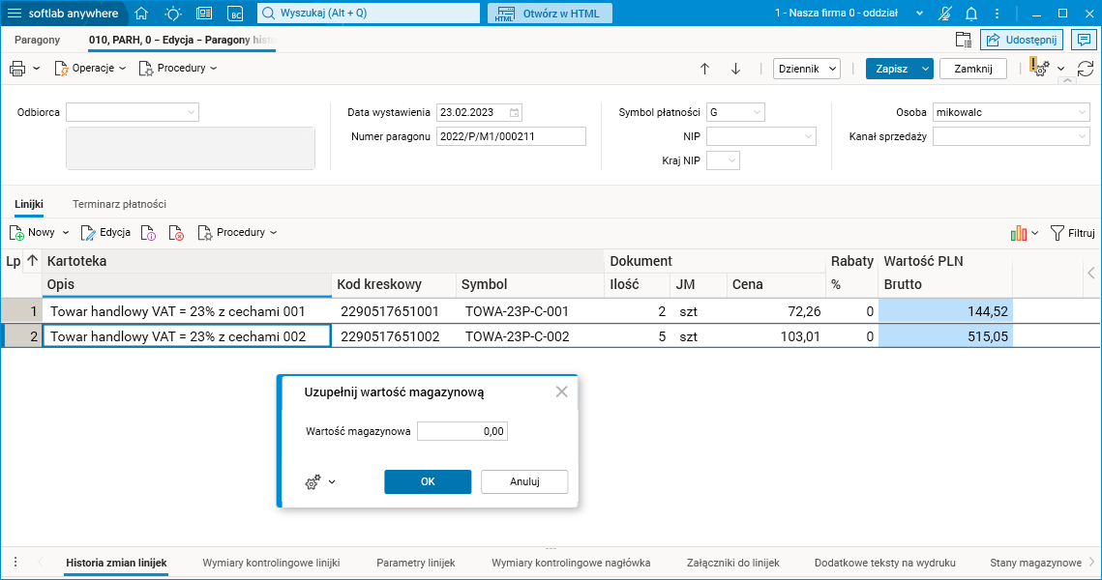Image resolution: width=1102 pixels, height=580 pixels.
Task: Open Wymiary kontrolingowe linijki tab
Action: (271, 563)
